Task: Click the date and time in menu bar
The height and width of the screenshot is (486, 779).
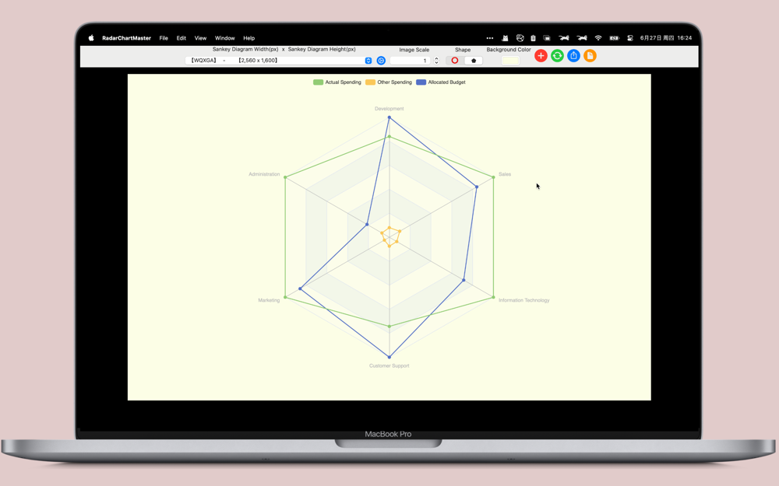Action: coord(666,38)
